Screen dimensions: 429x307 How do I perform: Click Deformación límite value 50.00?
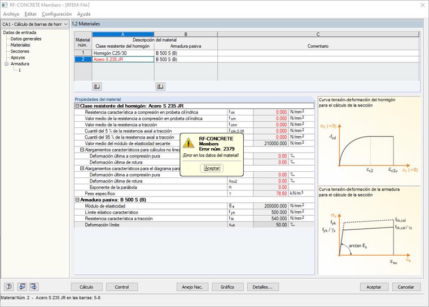click(270, 225)
